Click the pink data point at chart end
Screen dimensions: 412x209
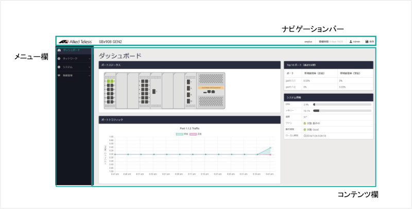[x=270, y=154]
